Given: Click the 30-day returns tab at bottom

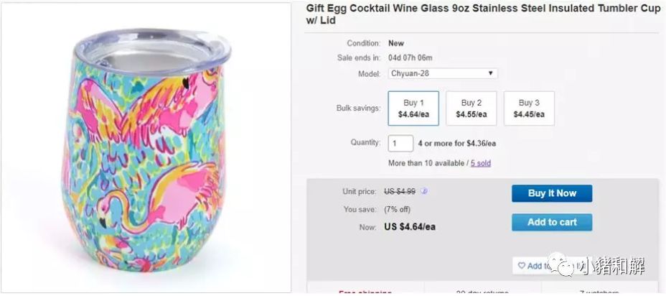Looking at the screenshot, I should point(482,292).
